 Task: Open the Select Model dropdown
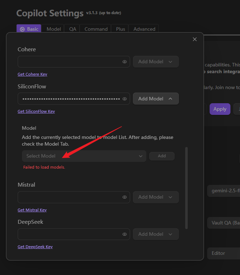pyautogui.click(x=84, y=156)
